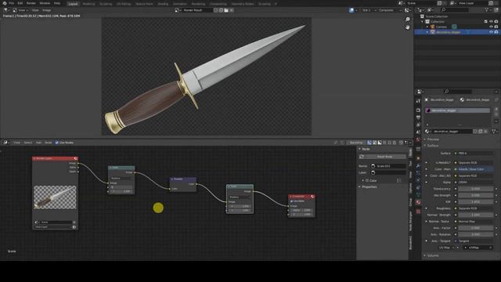This screenshot has width=501, height=282.
Task: Switch to the Modeling workspace tab
Action: (x=88, y=4)
